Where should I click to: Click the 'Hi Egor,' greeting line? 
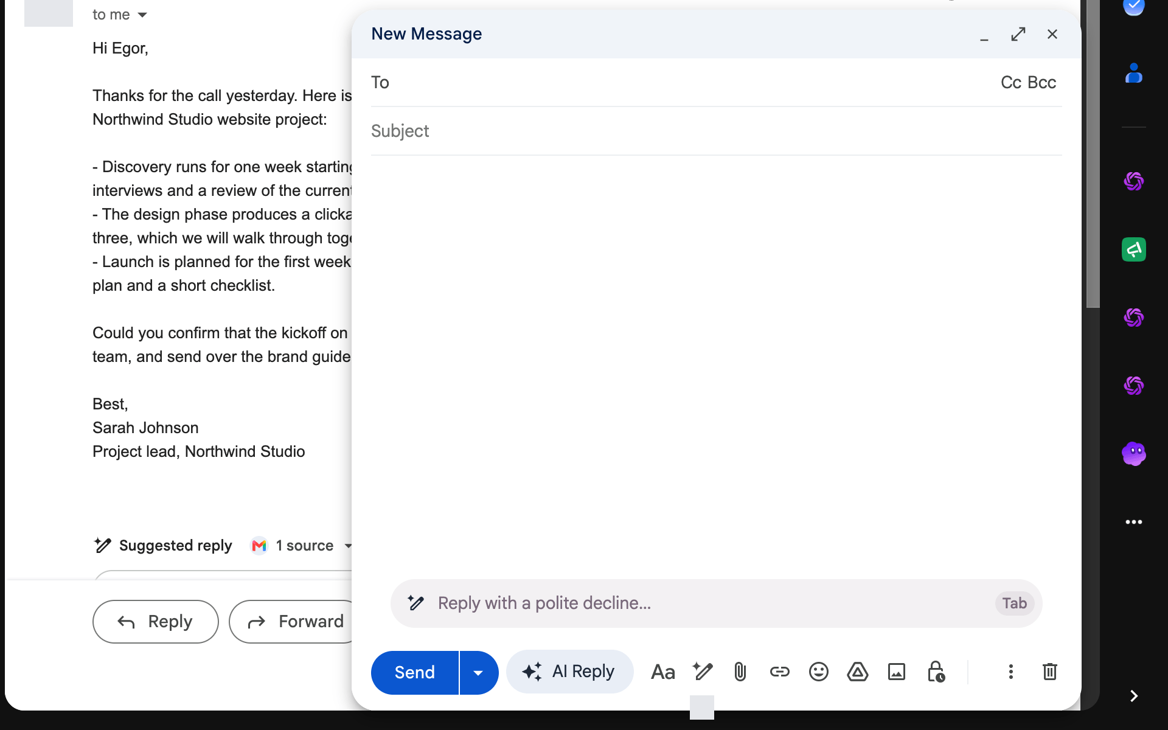pyautogui.click(x=120, y=48)
